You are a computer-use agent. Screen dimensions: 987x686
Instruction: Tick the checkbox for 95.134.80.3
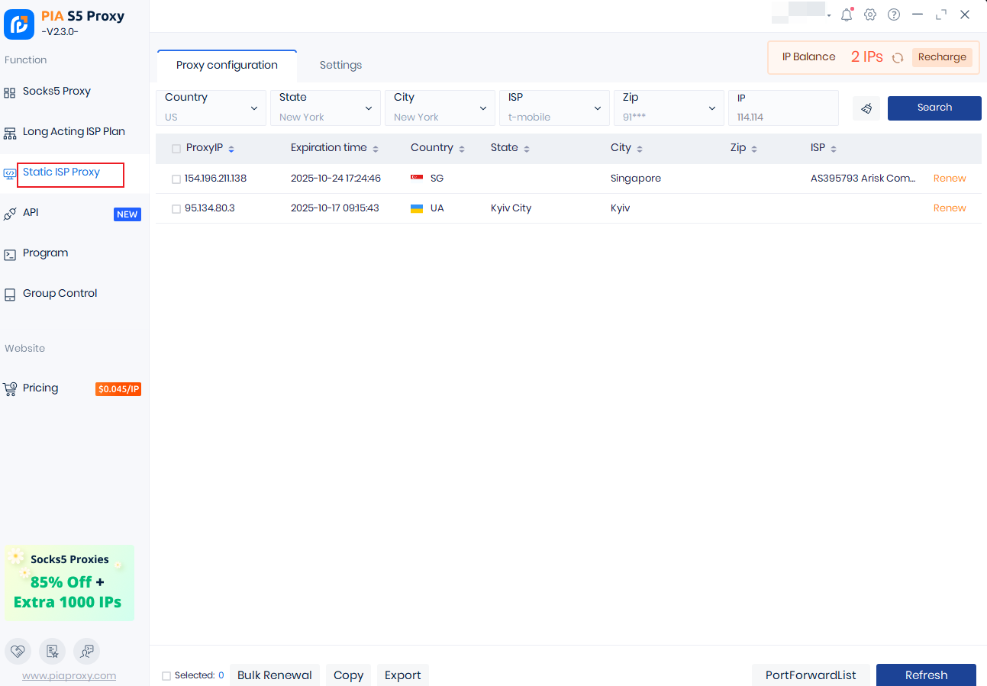(x=176, y=209)
